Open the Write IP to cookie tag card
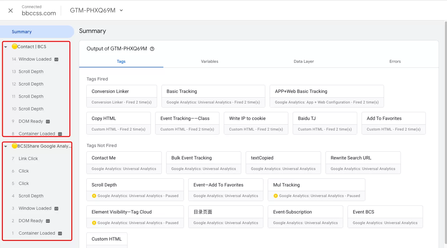Image resolution: width=447 pixels, height=248 pixels. point(256,123)
